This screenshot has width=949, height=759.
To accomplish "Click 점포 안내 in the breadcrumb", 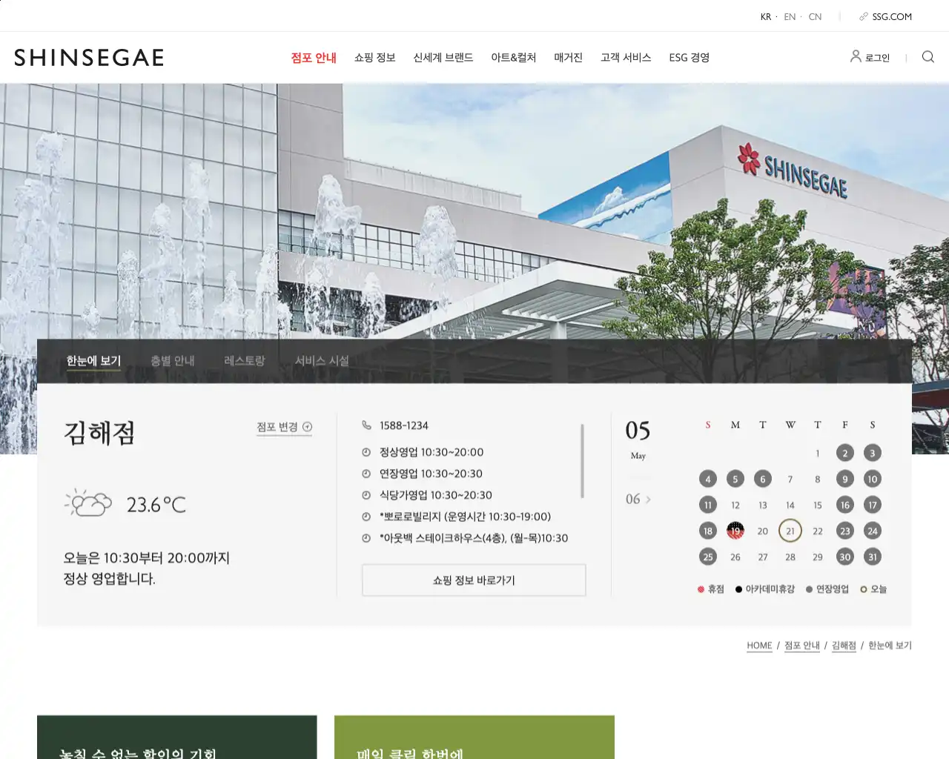I will point(802,646).
